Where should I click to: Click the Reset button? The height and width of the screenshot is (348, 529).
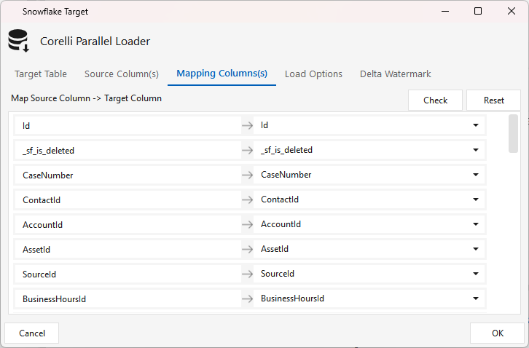coord(493,100)
